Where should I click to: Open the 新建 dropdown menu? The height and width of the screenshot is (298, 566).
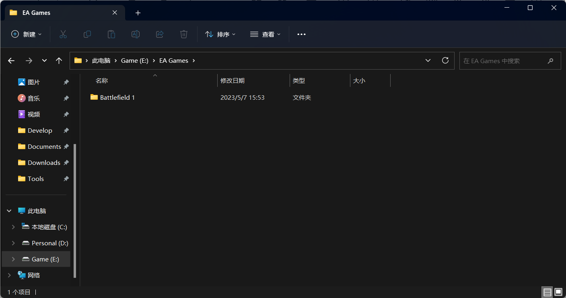pyautogui.click(x=26, y=34)
